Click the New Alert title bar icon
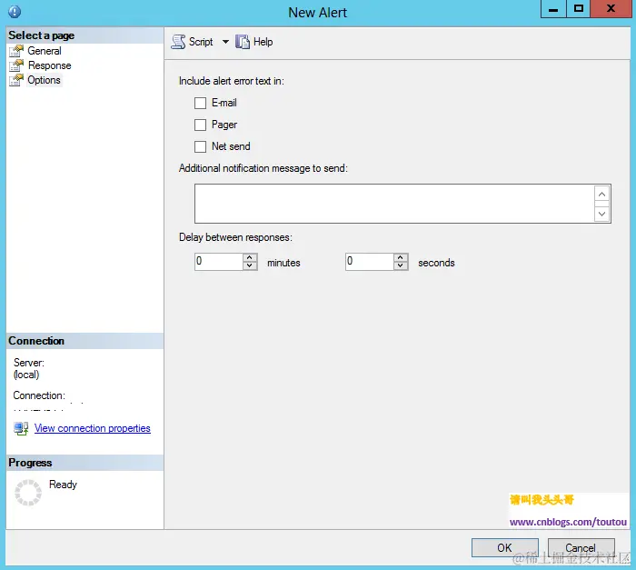Image resolution: width=636 pixels, height=570 pixels. 15,12
